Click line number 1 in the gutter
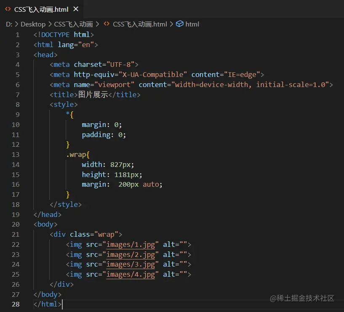The width and height of the screenshot is (344, 312). click(x=17, y=34)
